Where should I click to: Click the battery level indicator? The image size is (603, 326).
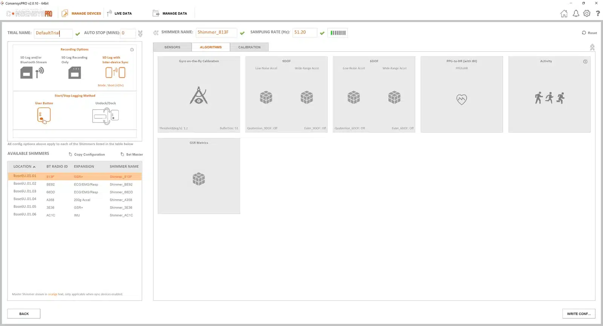click(x=338, y=33)
